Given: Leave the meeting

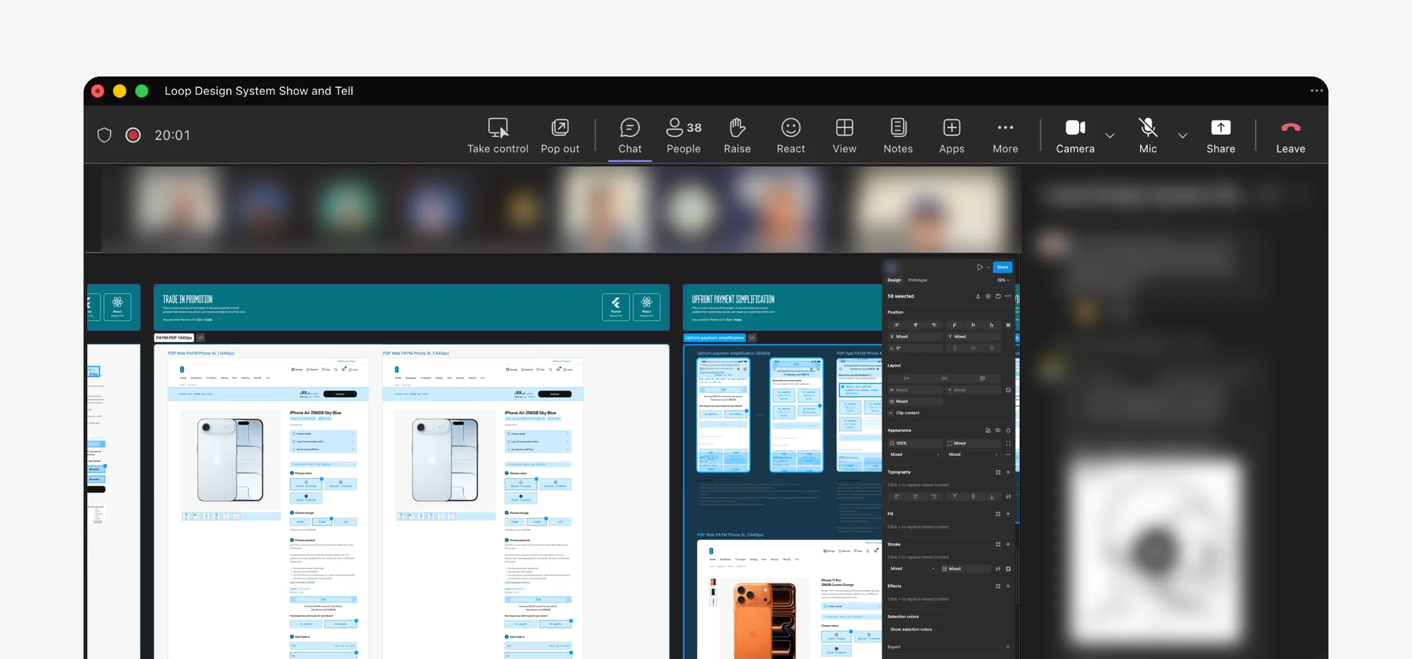Looking at the screenshot, I should click(1291, 136).
